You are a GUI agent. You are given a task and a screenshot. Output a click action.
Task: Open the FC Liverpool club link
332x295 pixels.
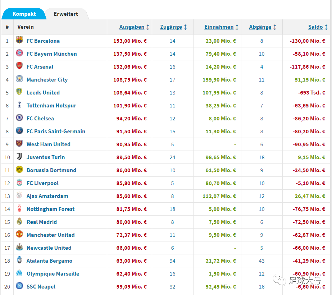click(x=42, y=183)
